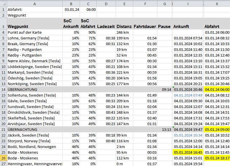Screen dimensions: 230x166
Task: Select 'Skellefteå, Sweden [Tesla]' cell
Action: tap(35, 118)
